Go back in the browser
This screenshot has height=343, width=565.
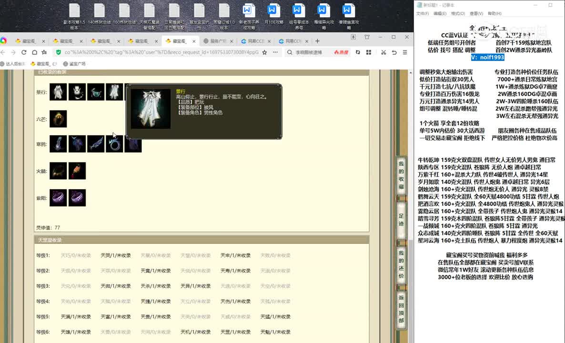pos(3,52)
